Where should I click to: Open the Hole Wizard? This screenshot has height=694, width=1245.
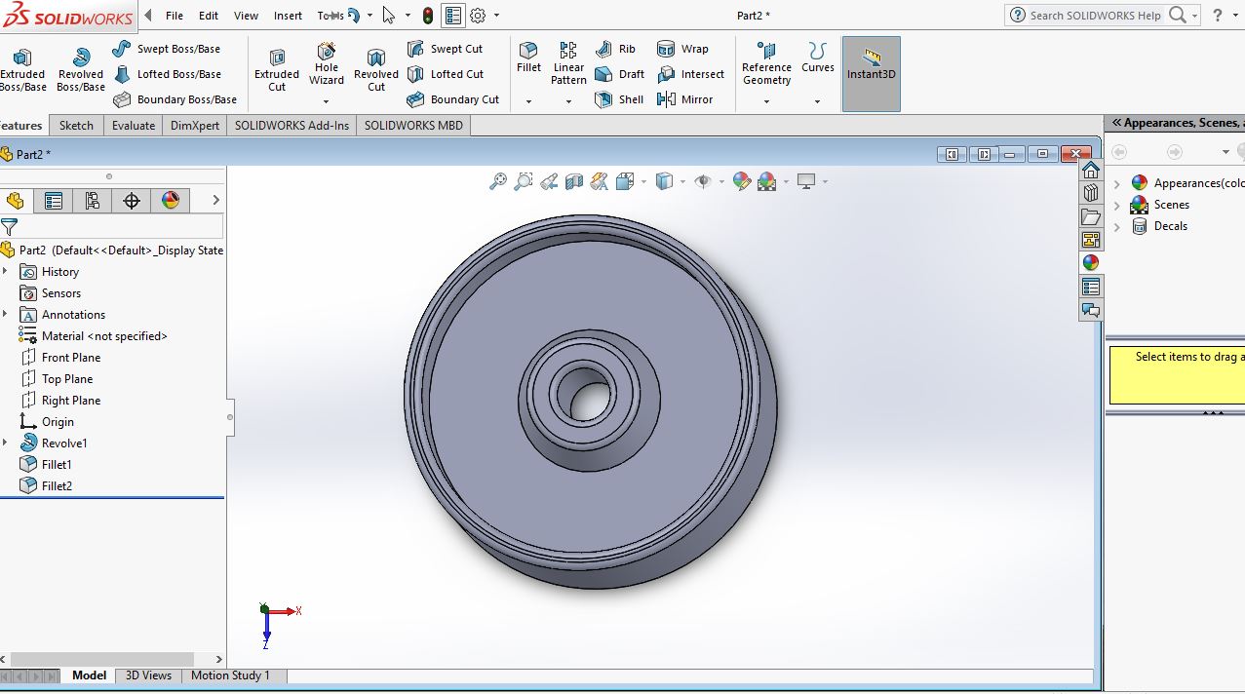coord(327,63)
